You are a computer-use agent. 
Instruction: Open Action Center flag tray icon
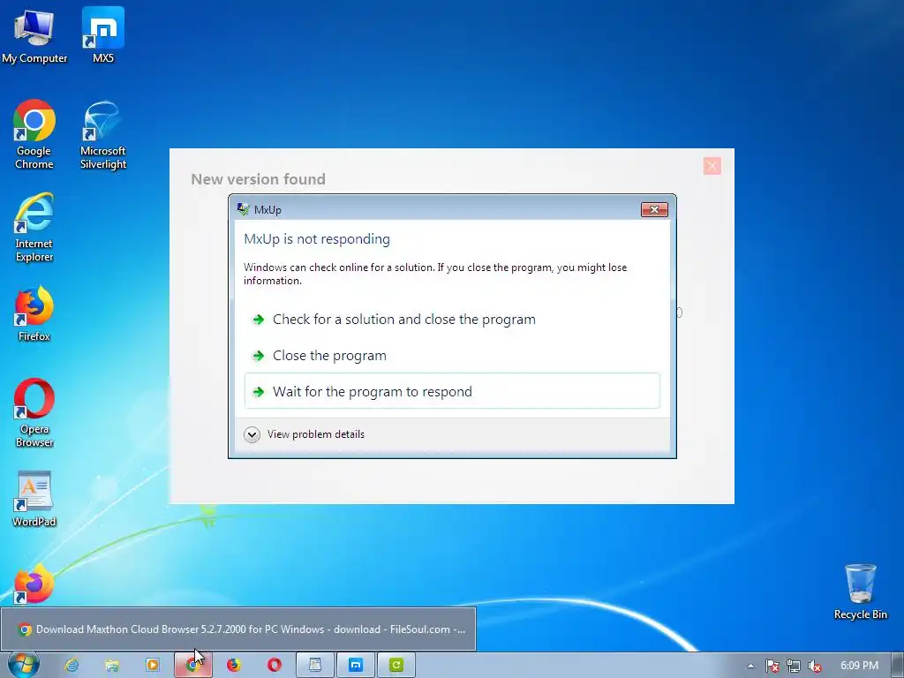click(x=772, y=666)
